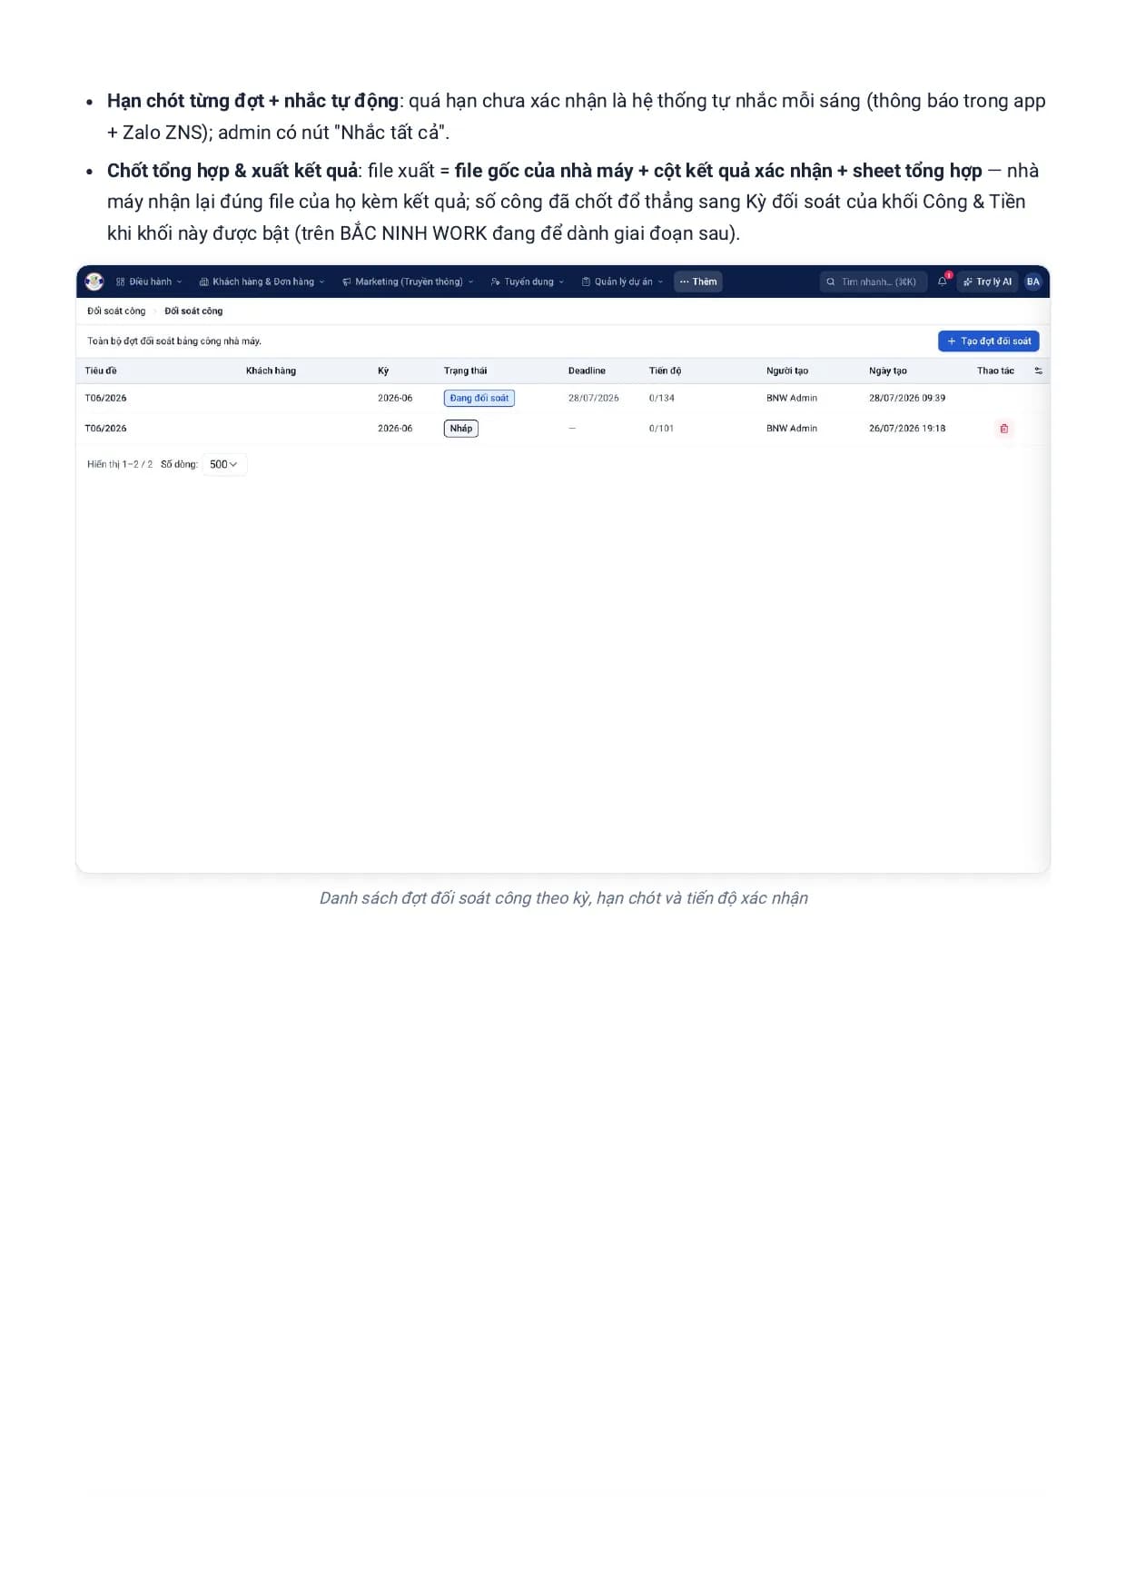This screenshot has height=1593, width=1126.
Task: Expand the Marketing (Truyền thông) menu
Action: tap(408, 282)
